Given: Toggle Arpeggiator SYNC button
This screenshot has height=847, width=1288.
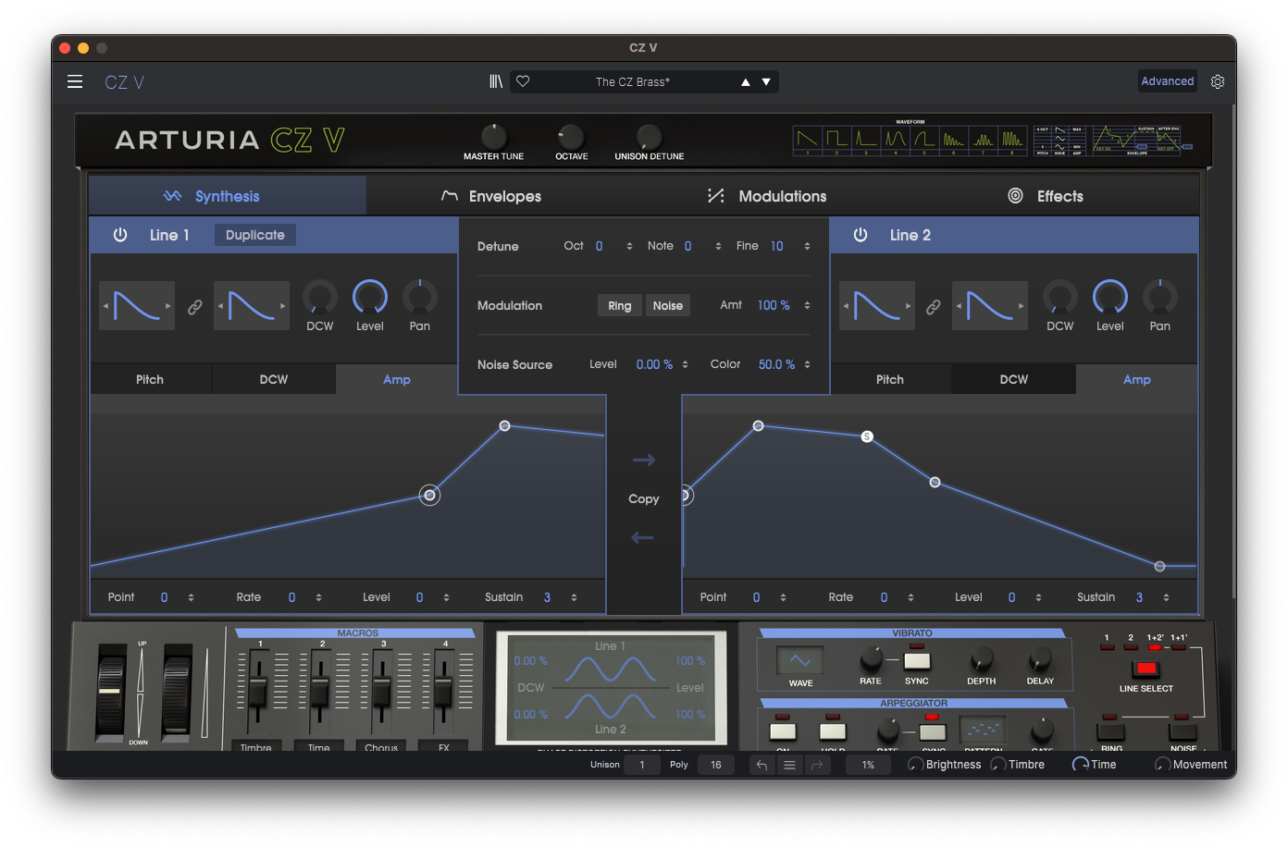Looking at the screenshot, I should (x=933, y=731).
